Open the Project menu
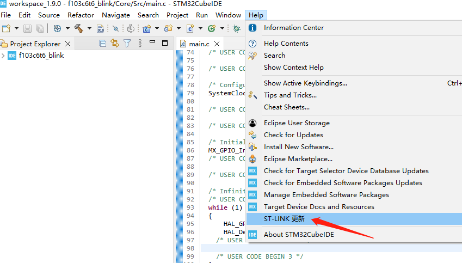The width and height of the screenshot is (462, 263). point(177,15)
